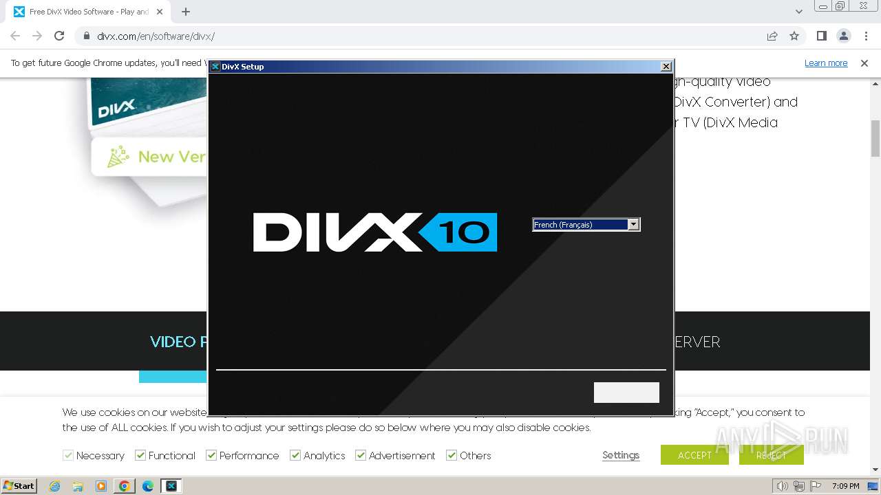This screenshot has width=881, height=495.
Task: Close the Free DivX Video Software tab
Action: coord(160,12)
